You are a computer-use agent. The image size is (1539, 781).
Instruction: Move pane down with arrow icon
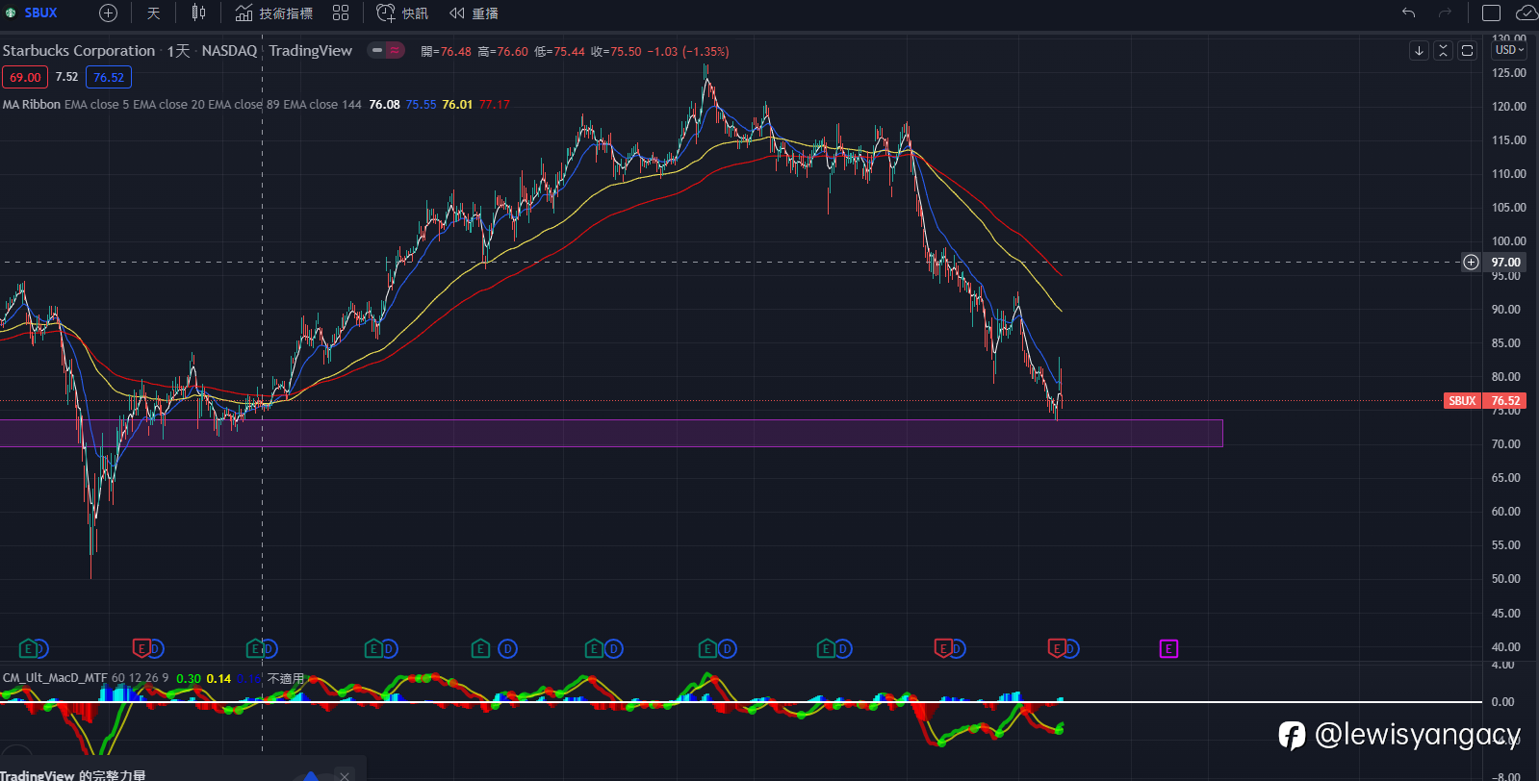tap(1419, 51)
